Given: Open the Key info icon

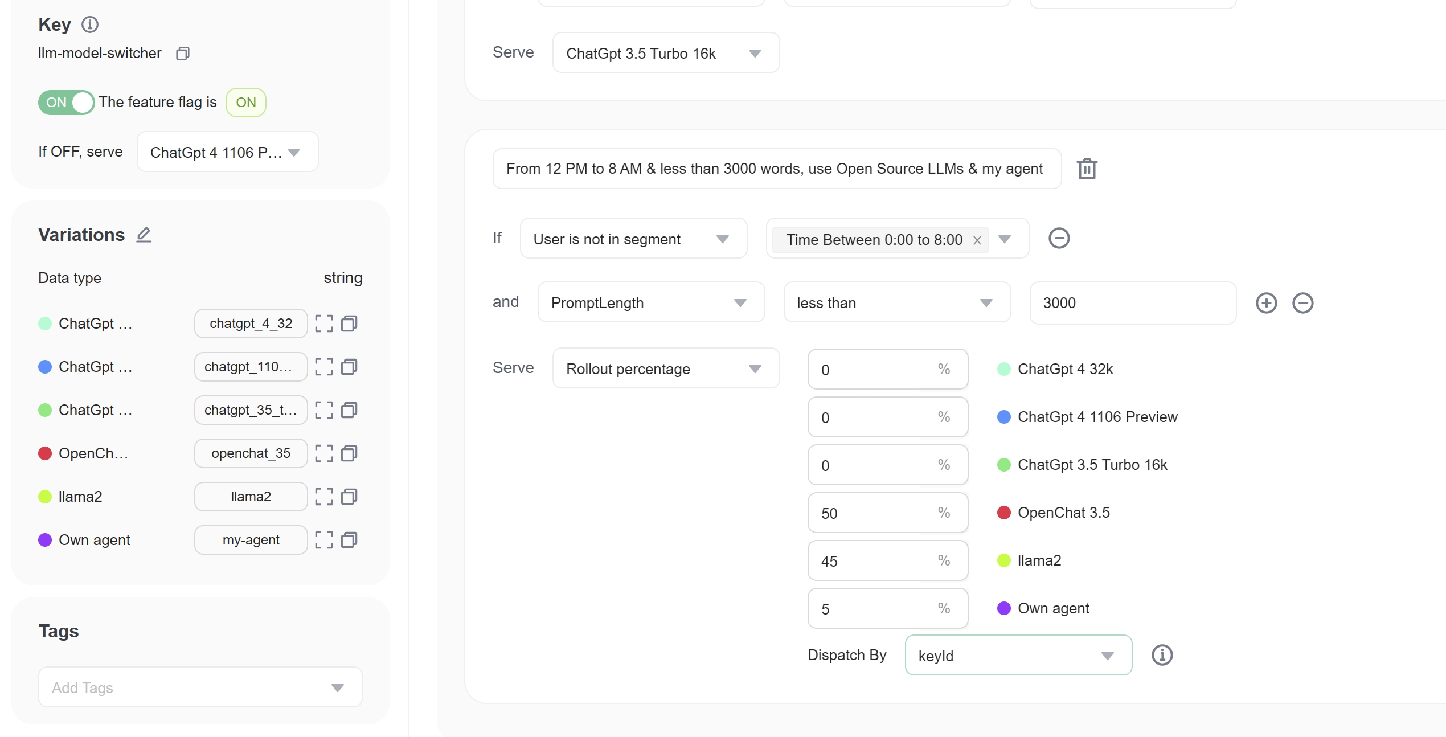Looking at the screenshot, I should point(90,24).
